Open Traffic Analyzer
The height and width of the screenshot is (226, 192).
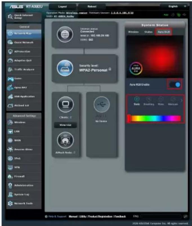pyautogui.click(x=24, y=69)
